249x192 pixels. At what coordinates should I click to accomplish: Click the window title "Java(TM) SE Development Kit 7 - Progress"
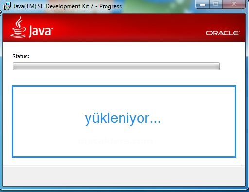click(67, 6)
